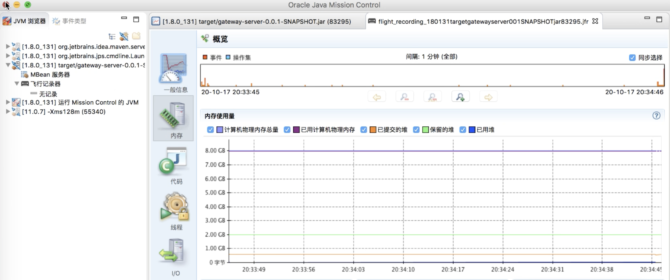The width and height of the screenshot is (670, 280).
Task: Expand the org.jetbrains.idea.maven.server node
Action: pos(8,46)
